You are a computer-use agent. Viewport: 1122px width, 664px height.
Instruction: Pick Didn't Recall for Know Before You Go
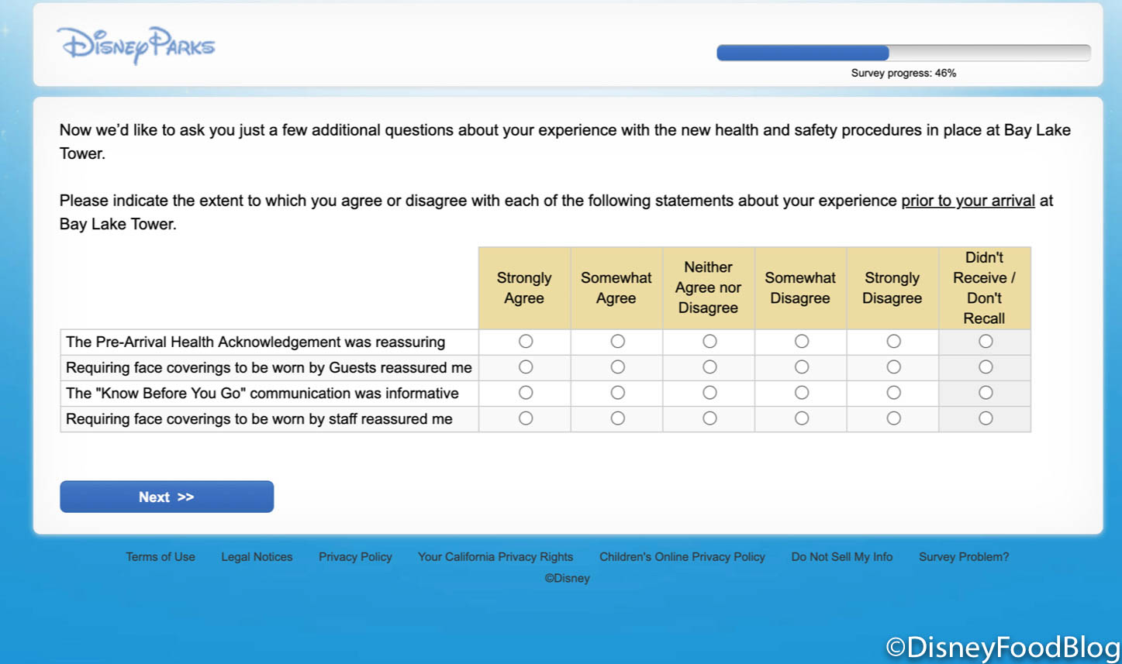(986, 393)
